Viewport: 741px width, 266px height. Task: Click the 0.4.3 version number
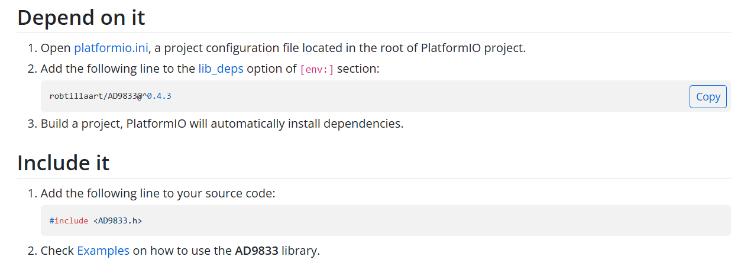pyautogui.click(x=159, y=96)
